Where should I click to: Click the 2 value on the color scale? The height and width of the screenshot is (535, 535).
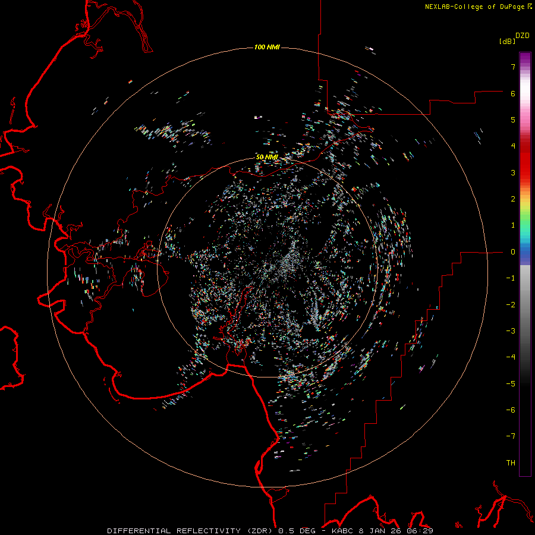513,199
